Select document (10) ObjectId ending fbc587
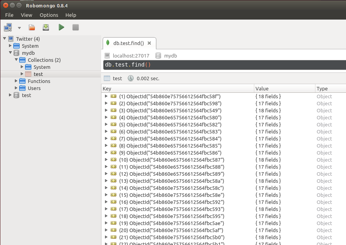This screenshot has width=346, height=245. (x=172, y=160)
